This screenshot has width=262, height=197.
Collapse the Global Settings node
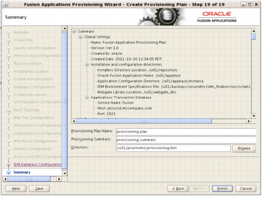point(81,37)
